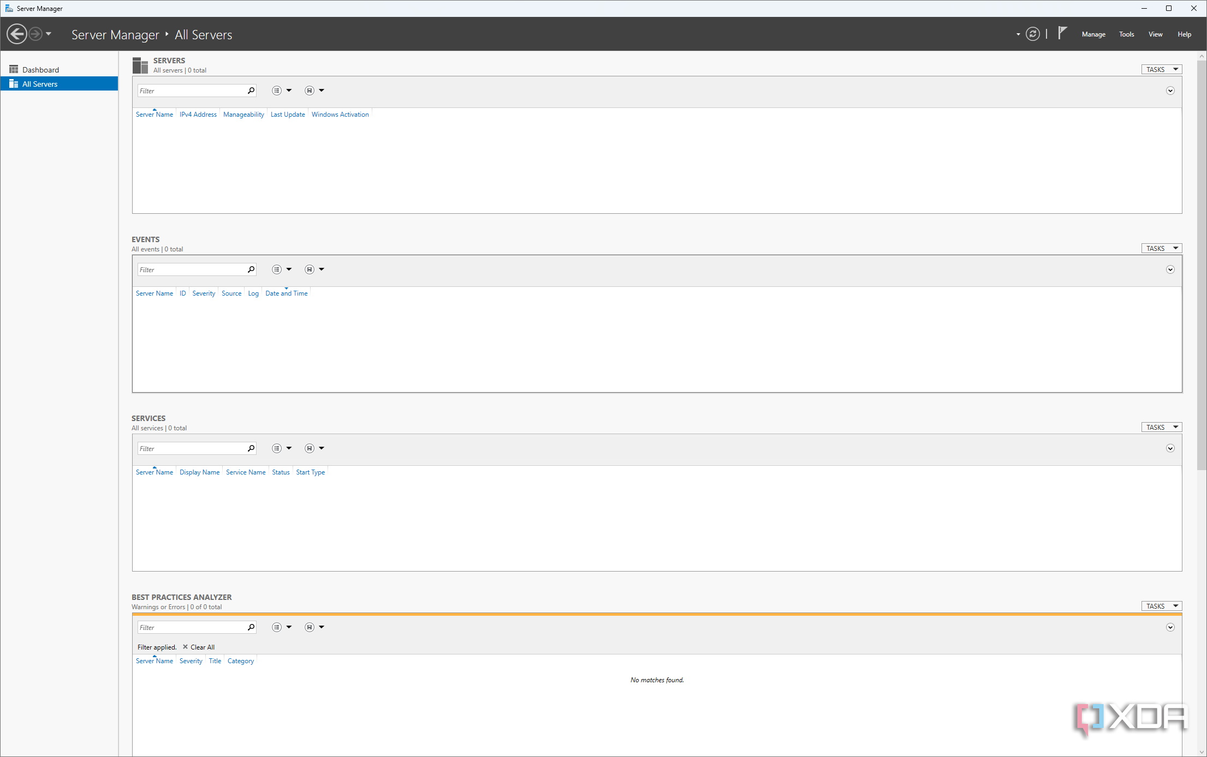Sort servers by Windows Activation column

[340, 115]
